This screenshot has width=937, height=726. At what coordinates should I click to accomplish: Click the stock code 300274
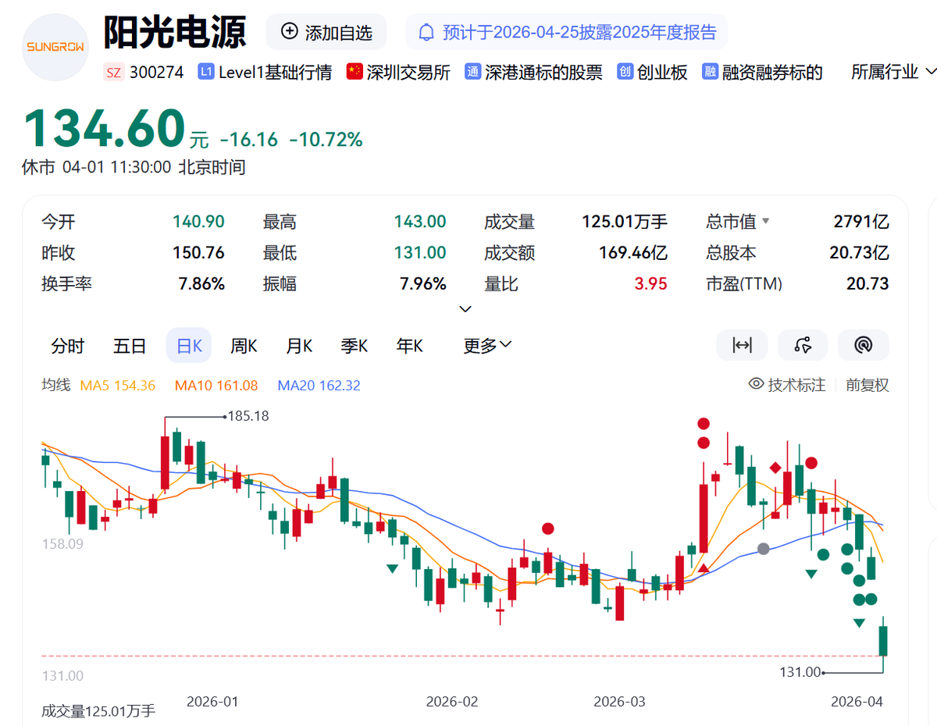point(156,73)
